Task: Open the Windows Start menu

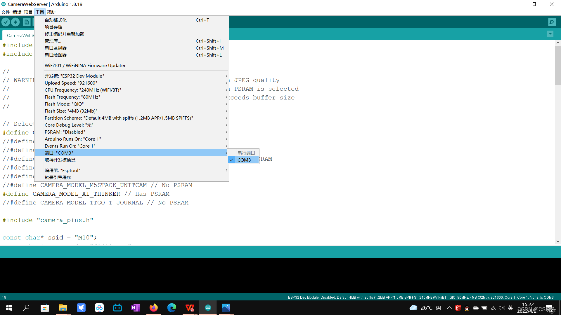Action: [x=9, y=308]
